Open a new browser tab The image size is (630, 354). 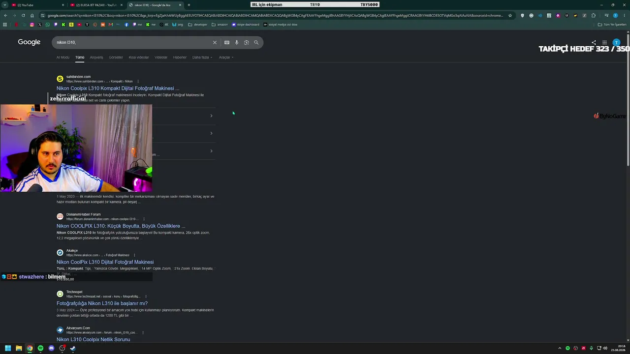[189, 5]
